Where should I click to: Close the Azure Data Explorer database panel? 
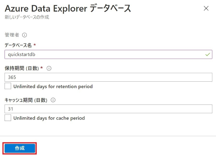206,8
